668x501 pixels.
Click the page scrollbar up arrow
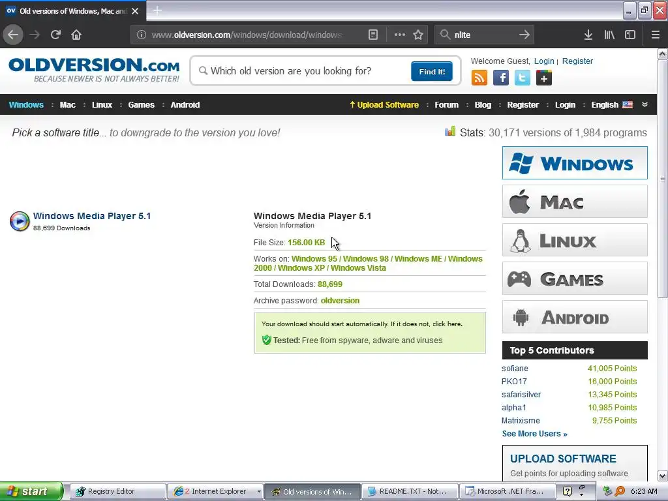(x=663, y=54)
